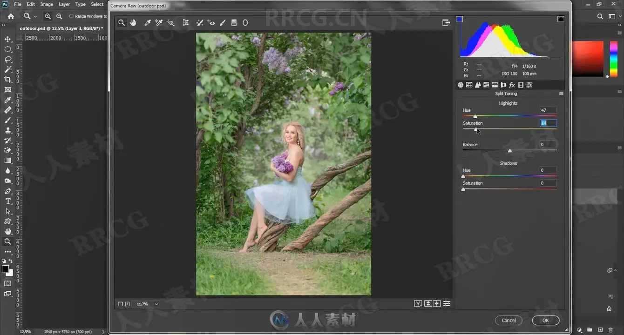Image resolution: width=624 pixels, height=335 pixels.
Task: Click the Shadows Hue slider
Action: click(509, 176)
